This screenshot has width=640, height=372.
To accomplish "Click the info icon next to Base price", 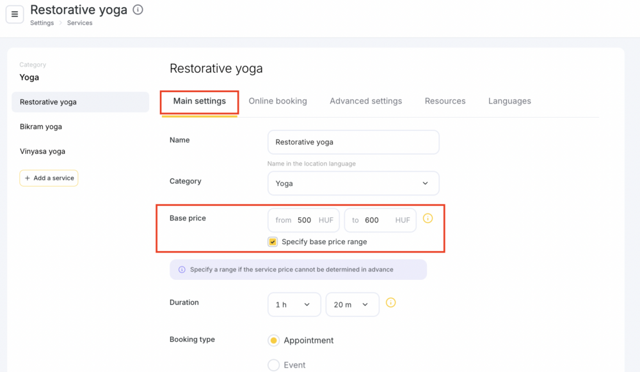I will coord(428,219).
